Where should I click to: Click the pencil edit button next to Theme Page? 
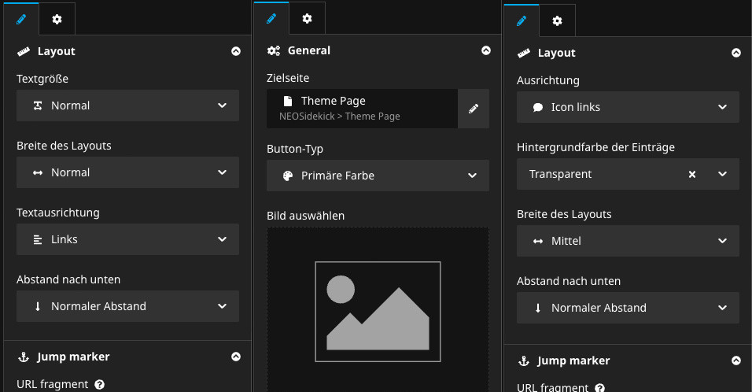pos(474,109)
